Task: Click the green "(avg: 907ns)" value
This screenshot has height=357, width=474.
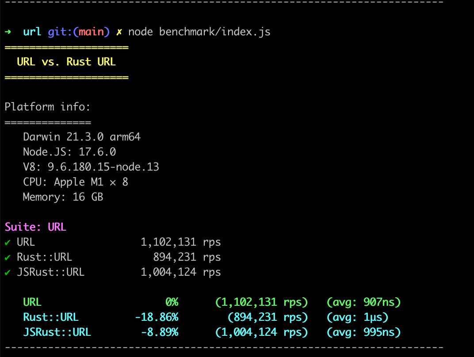Action: coord(363,302)
